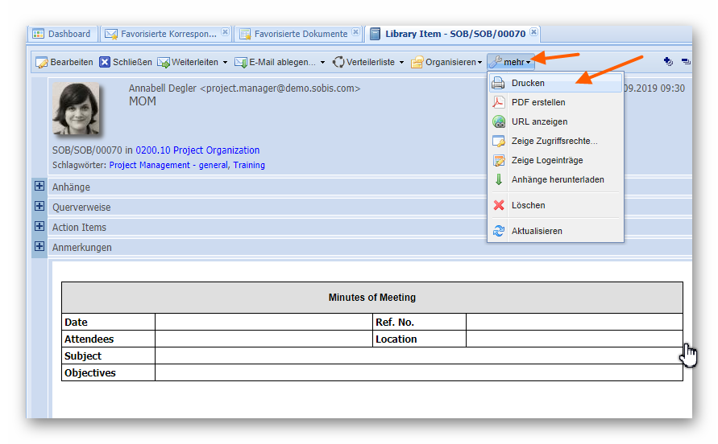
Task: Click the Zeige Zugriffsrechte icon
Action: pos(499,141)
